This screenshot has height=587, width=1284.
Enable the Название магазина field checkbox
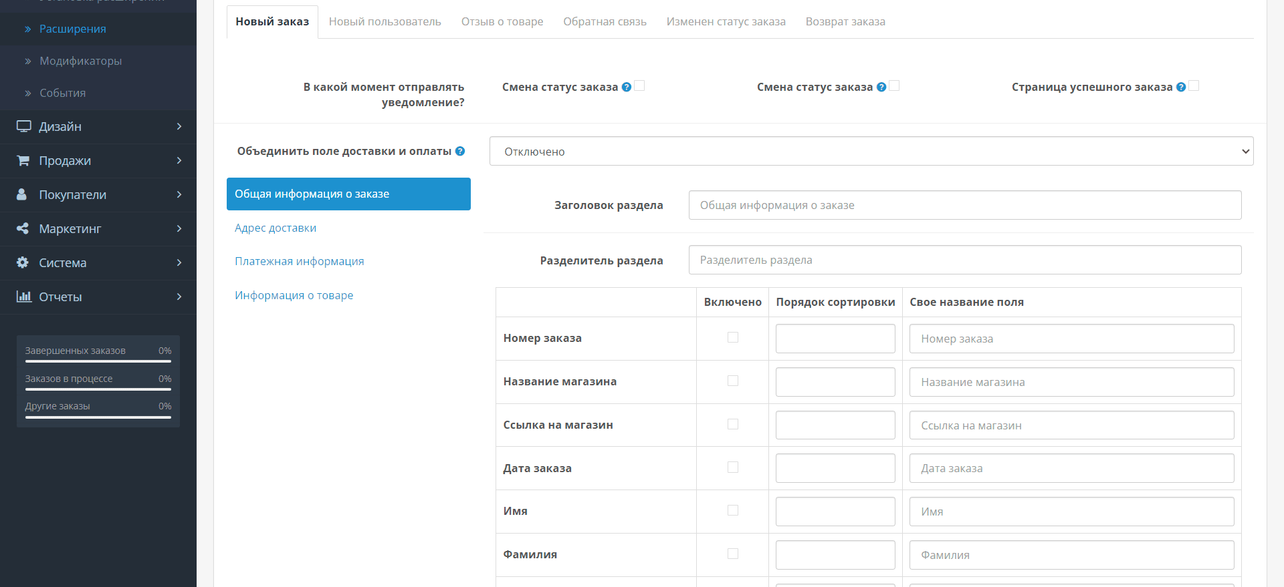pos(733,381)
